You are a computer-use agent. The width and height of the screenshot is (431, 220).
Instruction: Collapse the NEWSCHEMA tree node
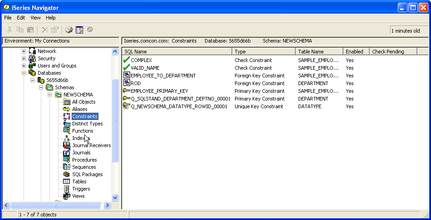pyautogui.click(x=50, y=95)
